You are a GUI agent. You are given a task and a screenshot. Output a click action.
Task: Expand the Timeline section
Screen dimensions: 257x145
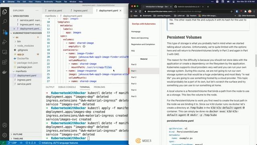(18, 139)
